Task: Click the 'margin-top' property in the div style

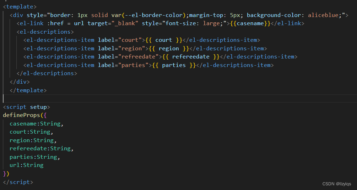Action: pos(206,15)
